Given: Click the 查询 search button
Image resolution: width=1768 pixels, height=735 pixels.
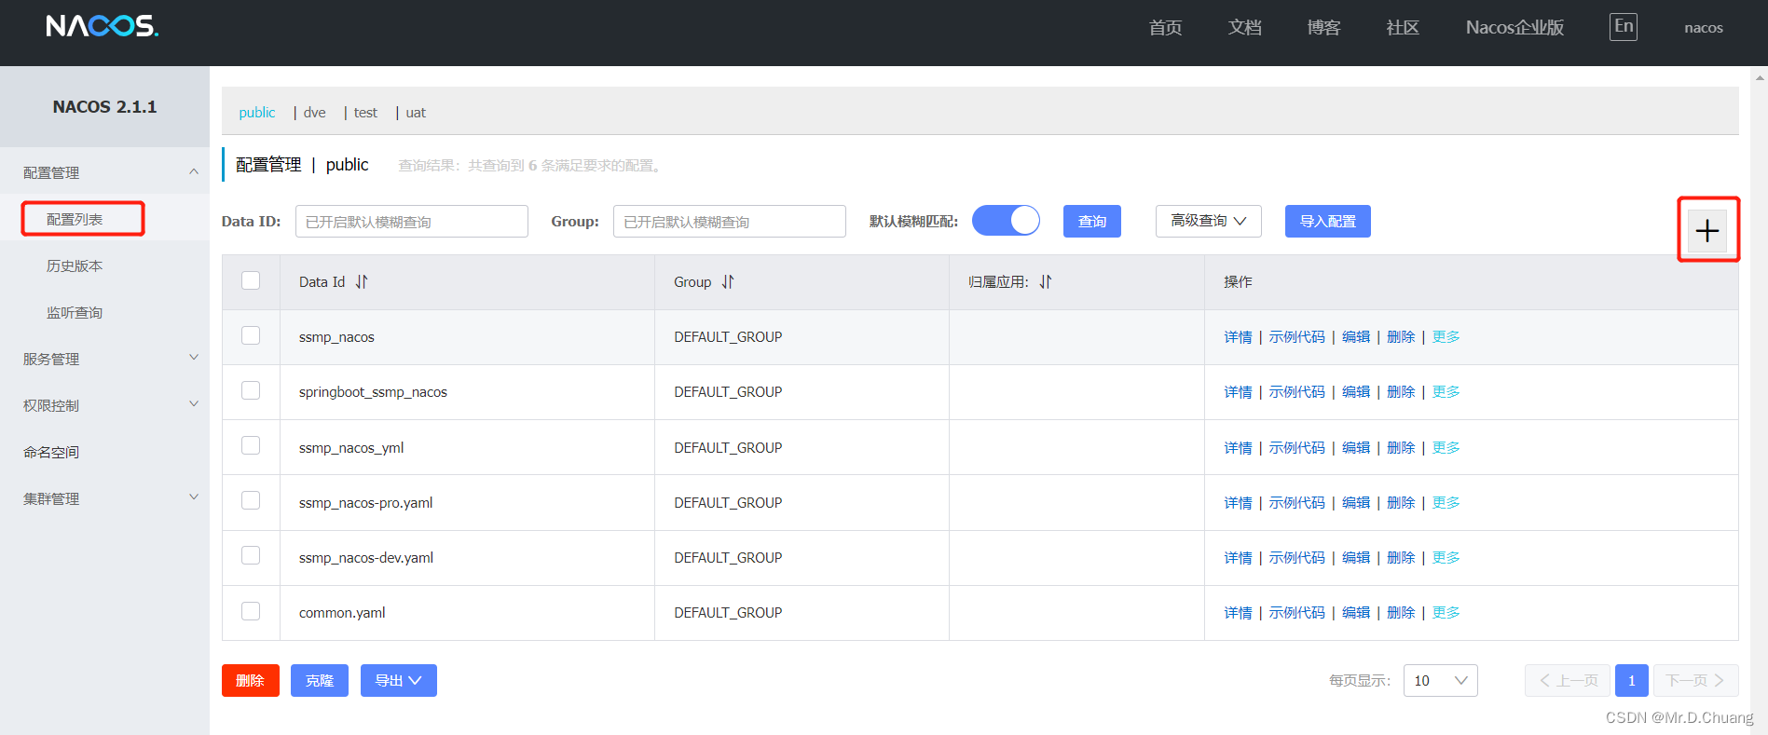Looking at the screenshot, I should tap(1092, 221).
